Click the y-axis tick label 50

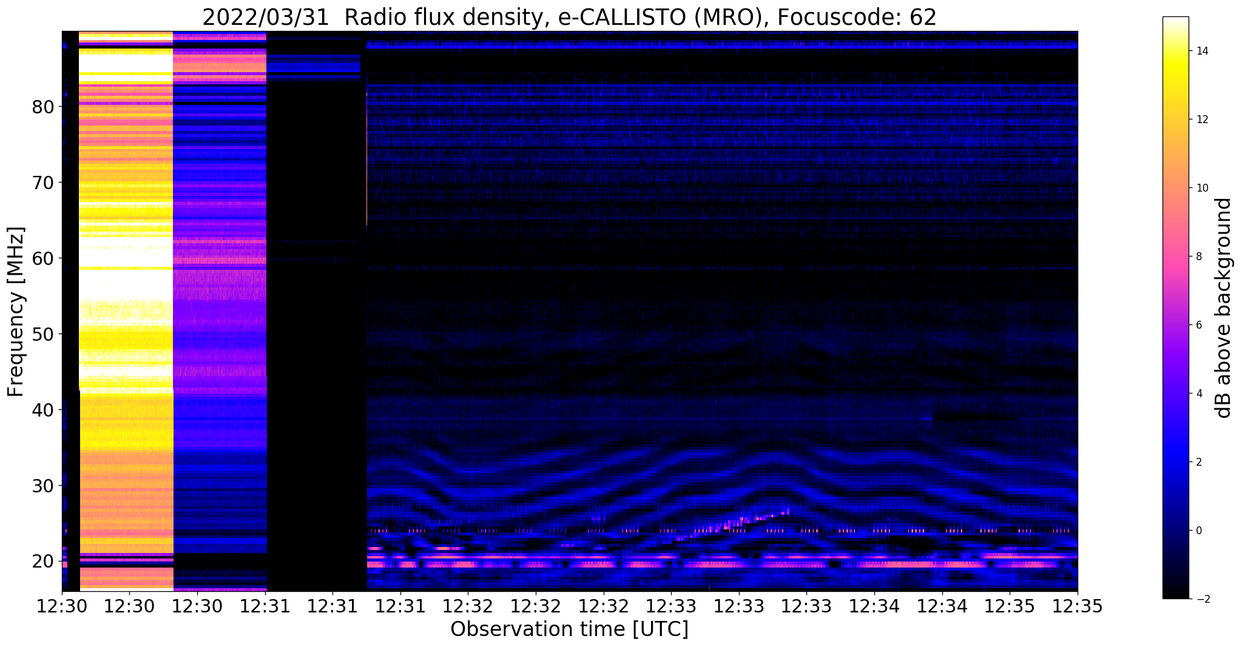pyautogui.click(x=44, y=334)
